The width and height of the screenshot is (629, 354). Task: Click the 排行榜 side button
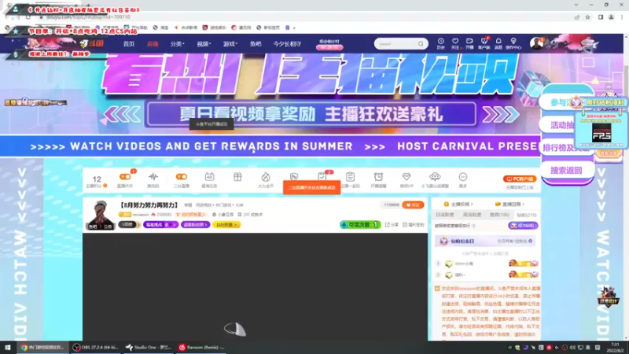coord(566,148)
